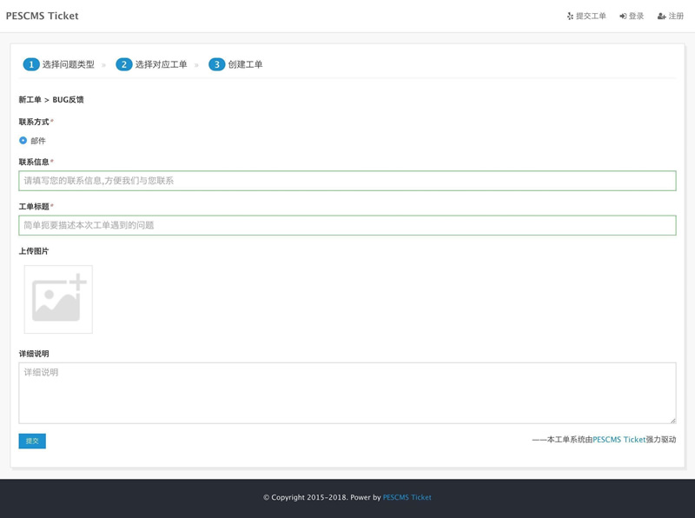Focus the 联系信息 input field
The height and width of the screenshot is (518, 695).
click(347, 181)
